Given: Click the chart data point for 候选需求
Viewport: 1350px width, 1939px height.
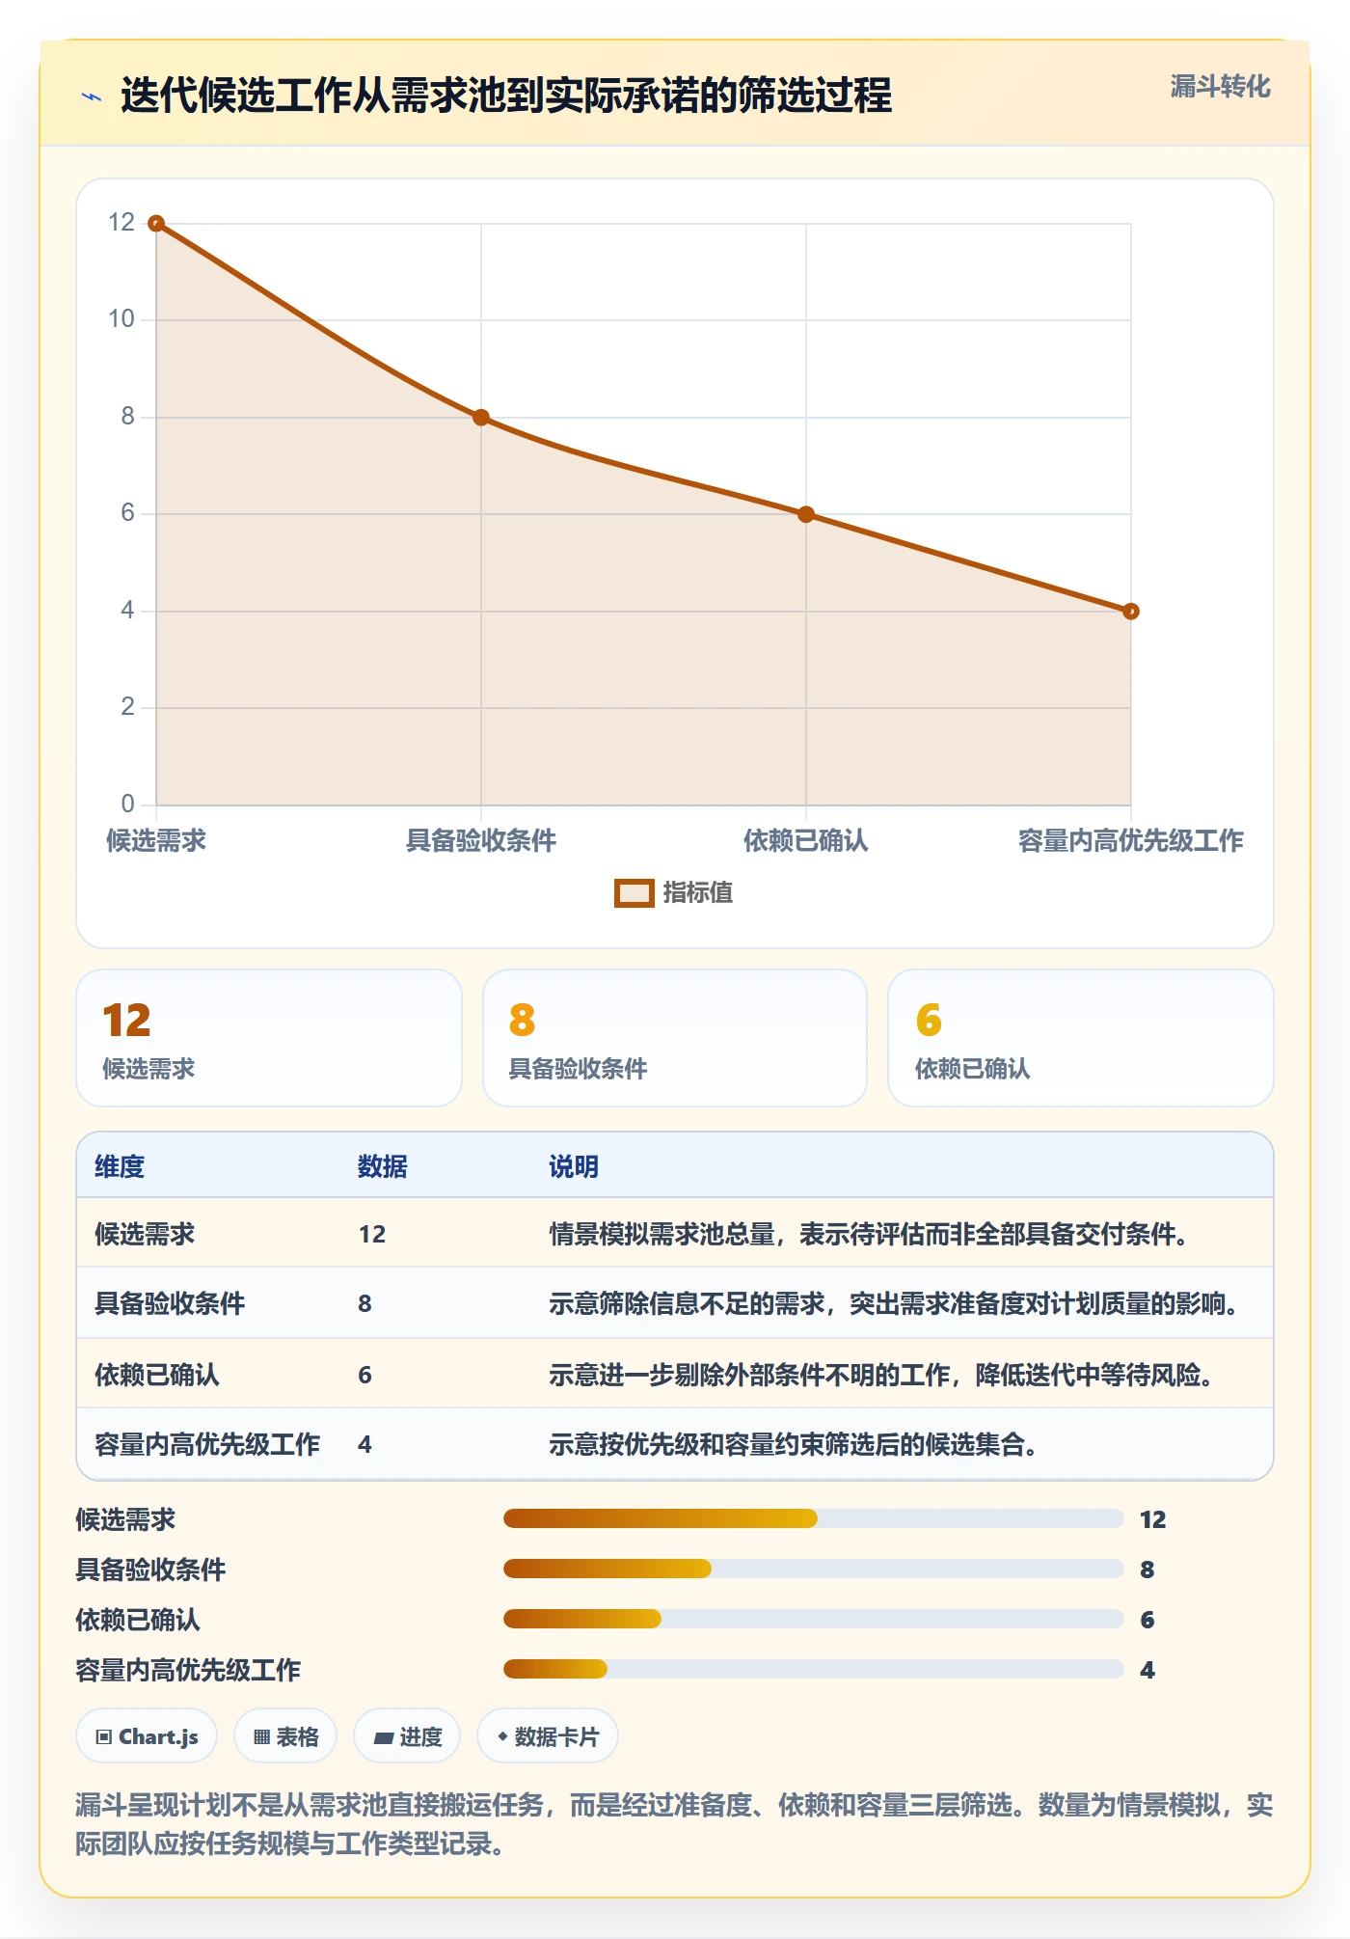Looking at the screenshot, I should [156, 224].
